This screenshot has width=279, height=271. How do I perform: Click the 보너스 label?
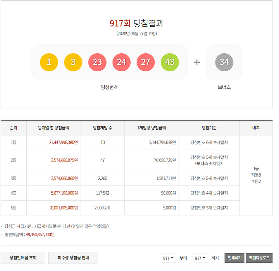(224, 87)
